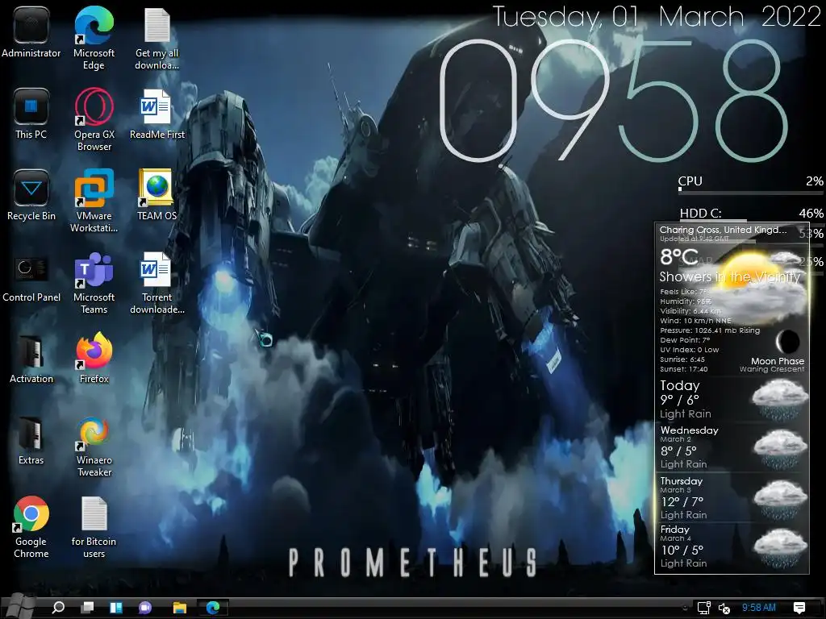The image size is (826, 619).
Task: Select the Opera GX Browser shortcut
Action: 94,119
